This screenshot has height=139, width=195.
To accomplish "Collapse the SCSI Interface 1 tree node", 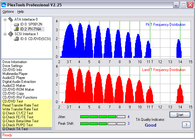I will (5, 34).
